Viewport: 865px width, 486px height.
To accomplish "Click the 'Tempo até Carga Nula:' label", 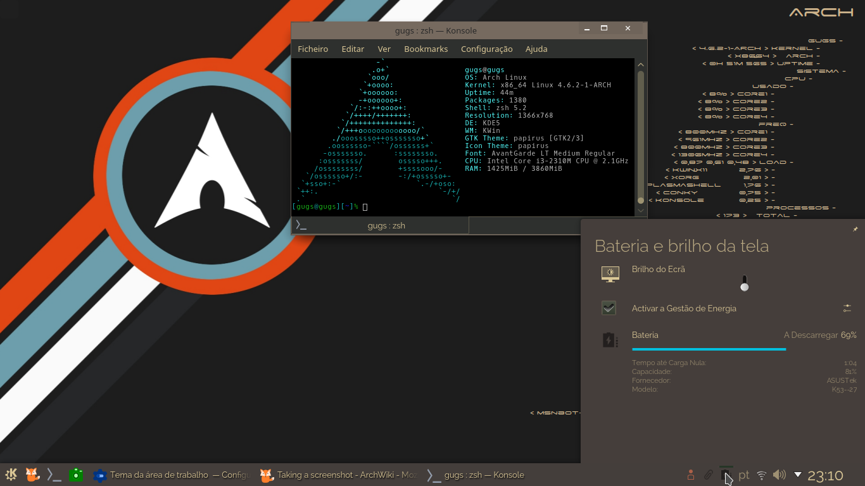I will (x=669, y=363).
